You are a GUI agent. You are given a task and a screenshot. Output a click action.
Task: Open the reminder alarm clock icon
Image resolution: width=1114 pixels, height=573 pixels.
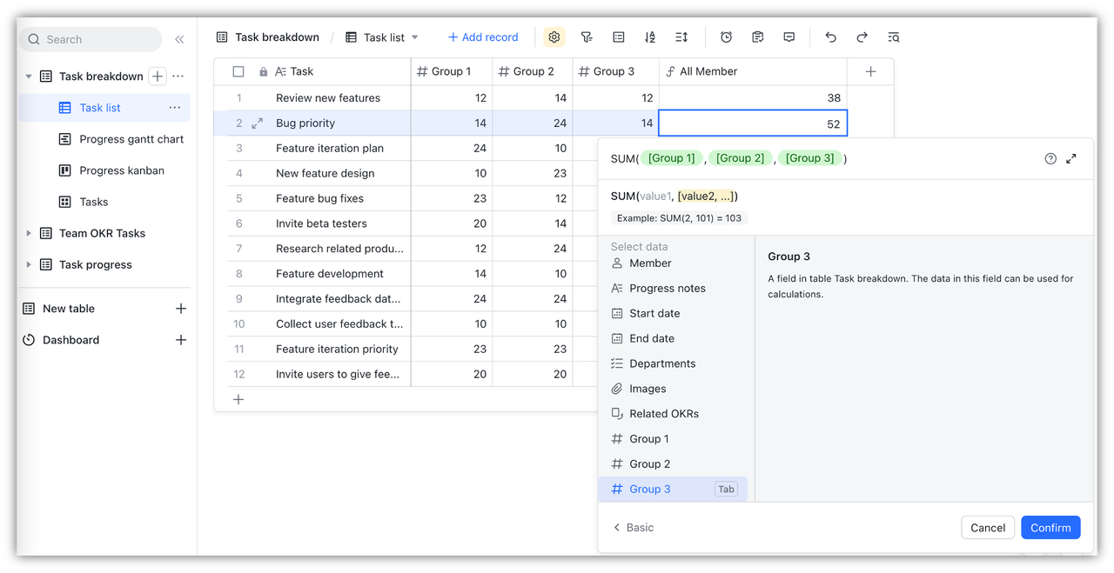726,37
